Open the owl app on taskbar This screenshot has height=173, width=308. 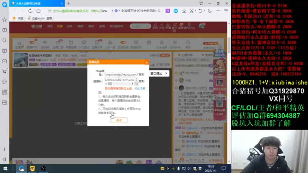[32, 168]
